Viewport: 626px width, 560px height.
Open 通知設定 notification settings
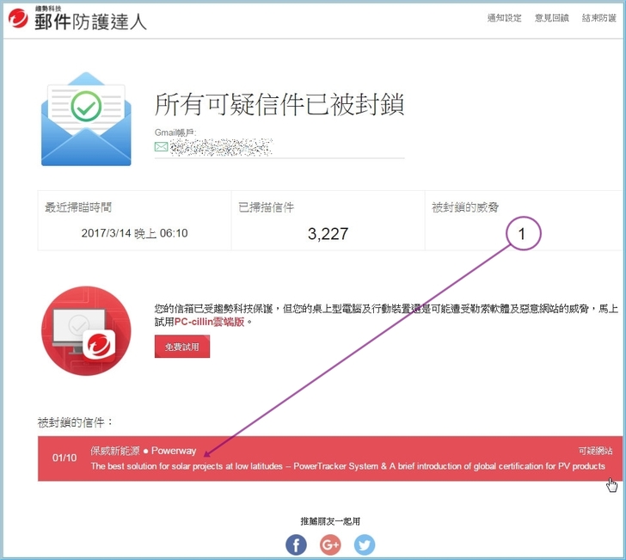[504, 18]
